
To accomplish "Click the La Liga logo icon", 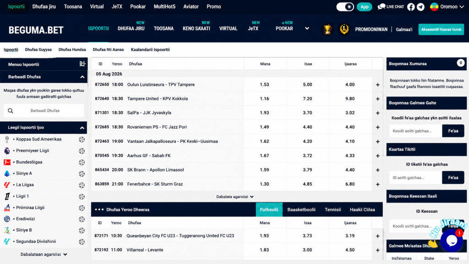I will 7,185.
